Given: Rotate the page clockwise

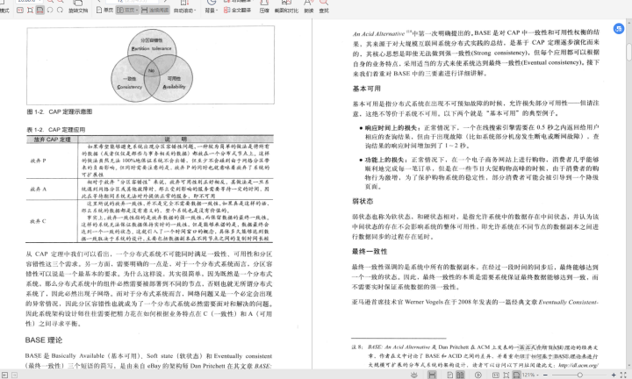Looking at the screenshot, I should 60,10.
